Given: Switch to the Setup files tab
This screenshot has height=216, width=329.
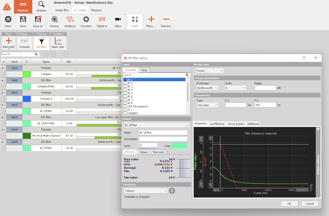Looking at the screenshot, I should click(x=62, y=10).
